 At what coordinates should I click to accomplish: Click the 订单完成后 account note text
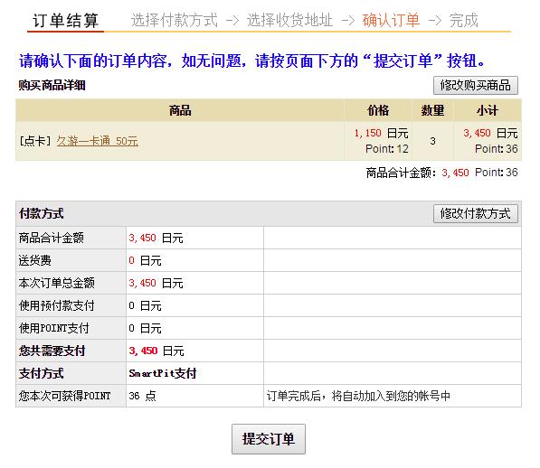coord(358,396)
